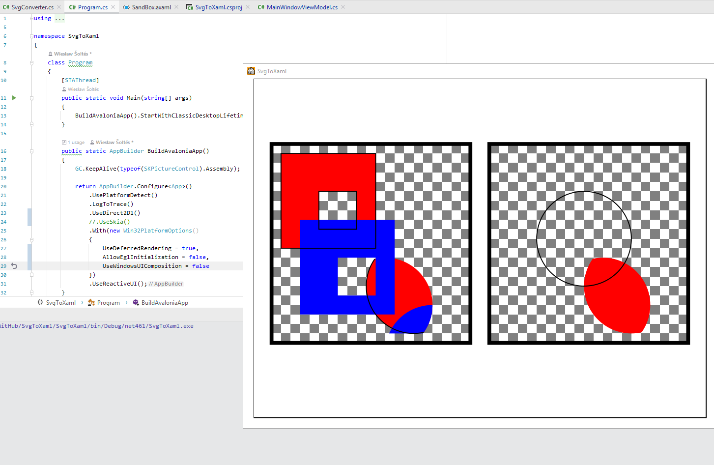Run Main from the gutter run icon
Image resolution: width=714 pixels, height=465 pixels.
click(x=14, y=98)
